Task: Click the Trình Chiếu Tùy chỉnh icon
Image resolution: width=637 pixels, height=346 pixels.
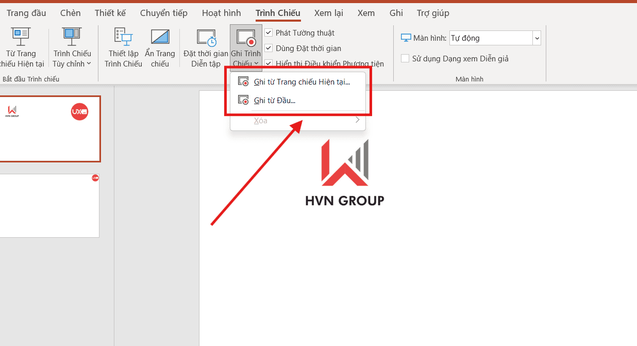Action: pyautogui.click(x=72, y=36)
